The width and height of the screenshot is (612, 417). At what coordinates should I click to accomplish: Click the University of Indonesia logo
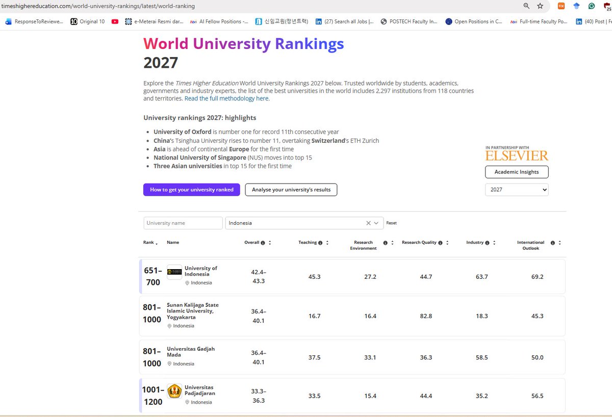click(x=174, y=272)
